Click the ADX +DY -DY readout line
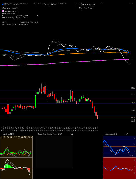 [x=17, y=137]
